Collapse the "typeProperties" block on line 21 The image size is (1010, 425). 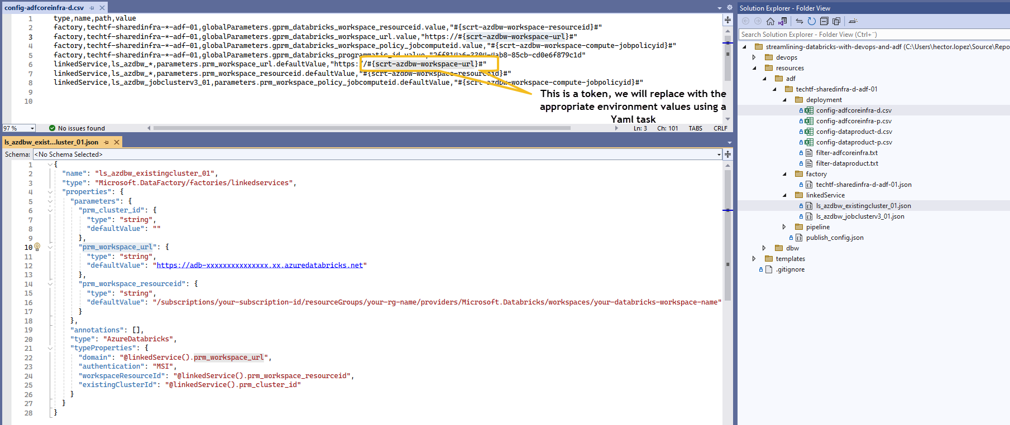50,348
